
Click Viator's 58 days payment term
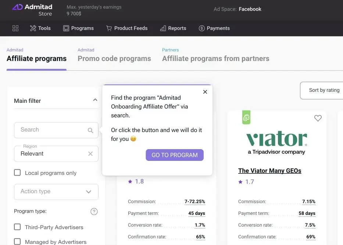click(307, 213)
